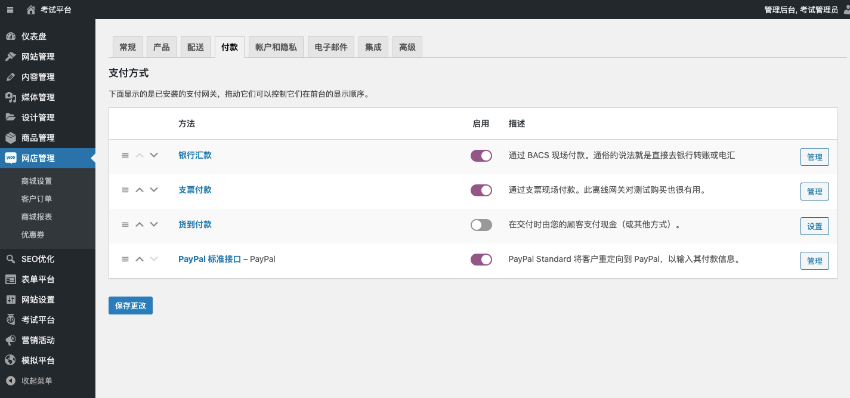This screenshot has height=398, width=850.
Task: Move 货到付款 down with chevron arrow
Action: [x=154, y=224]
